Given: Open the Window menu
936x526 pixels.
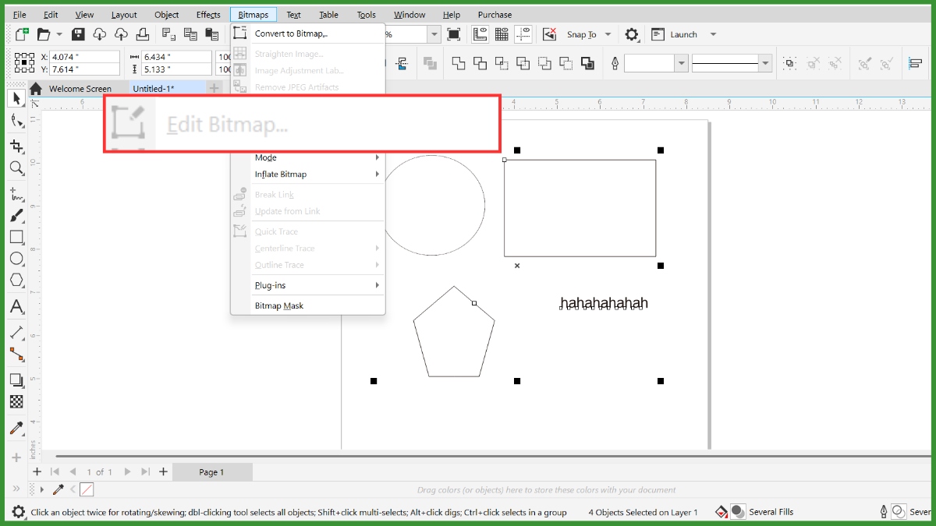Looking at the screenshot, I should pos(409,15).
